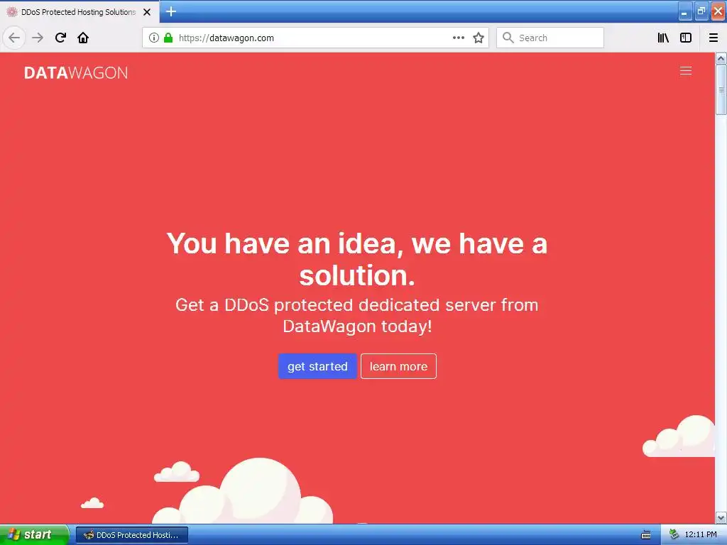Open the page actions three-dot menu
This screenshot has width=727, height=545.
point(459,38)
